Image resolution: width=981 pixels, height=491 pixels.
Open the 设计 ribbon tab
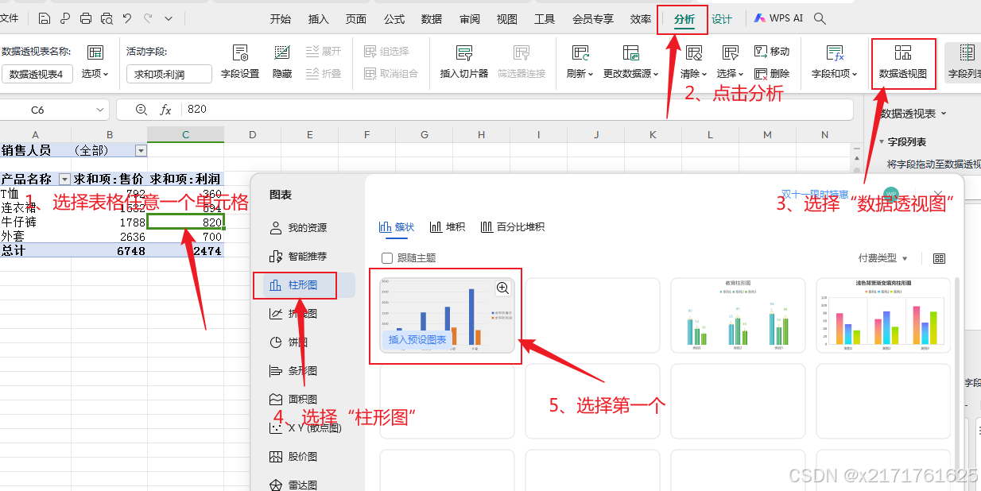coord(722,19)
